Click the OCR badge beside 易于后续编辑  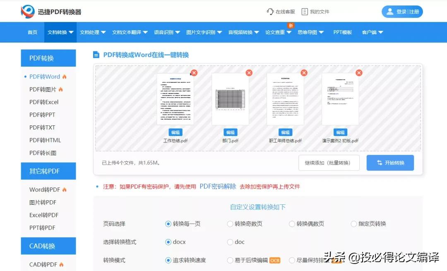[274, 260]
